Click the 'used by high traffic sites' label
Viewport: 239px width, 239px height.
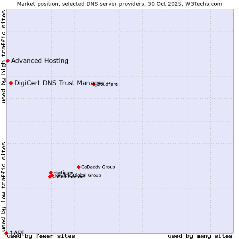[x=4, y=57]
